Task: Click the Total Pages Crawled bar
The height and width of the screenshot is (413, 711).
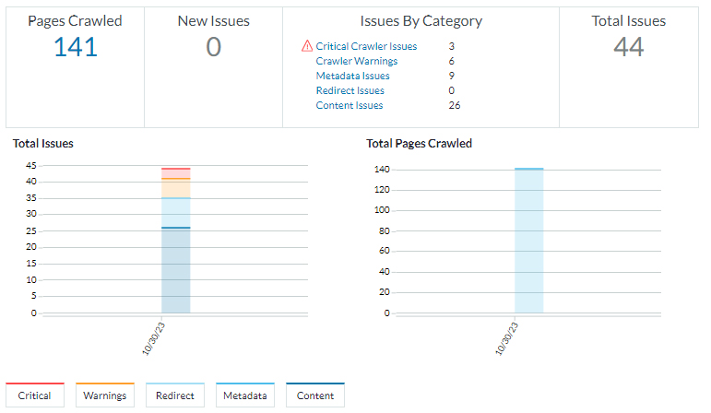Action: pyautogui.click(x=528, y=241)
